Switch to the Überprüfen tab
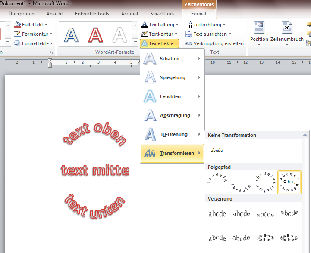 point(22,14)
